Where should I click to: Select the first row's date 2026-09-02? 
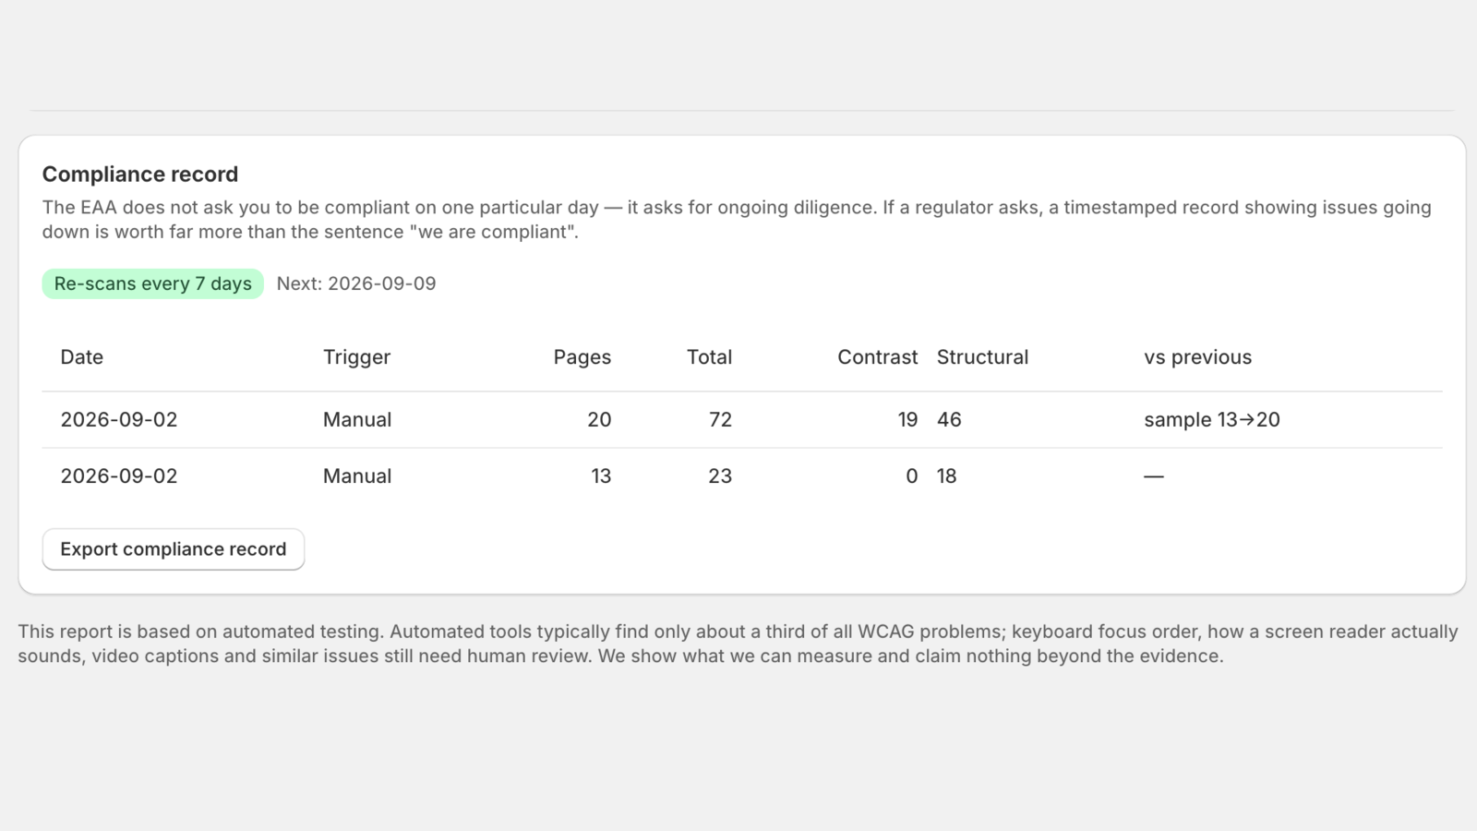click(119, 420)
